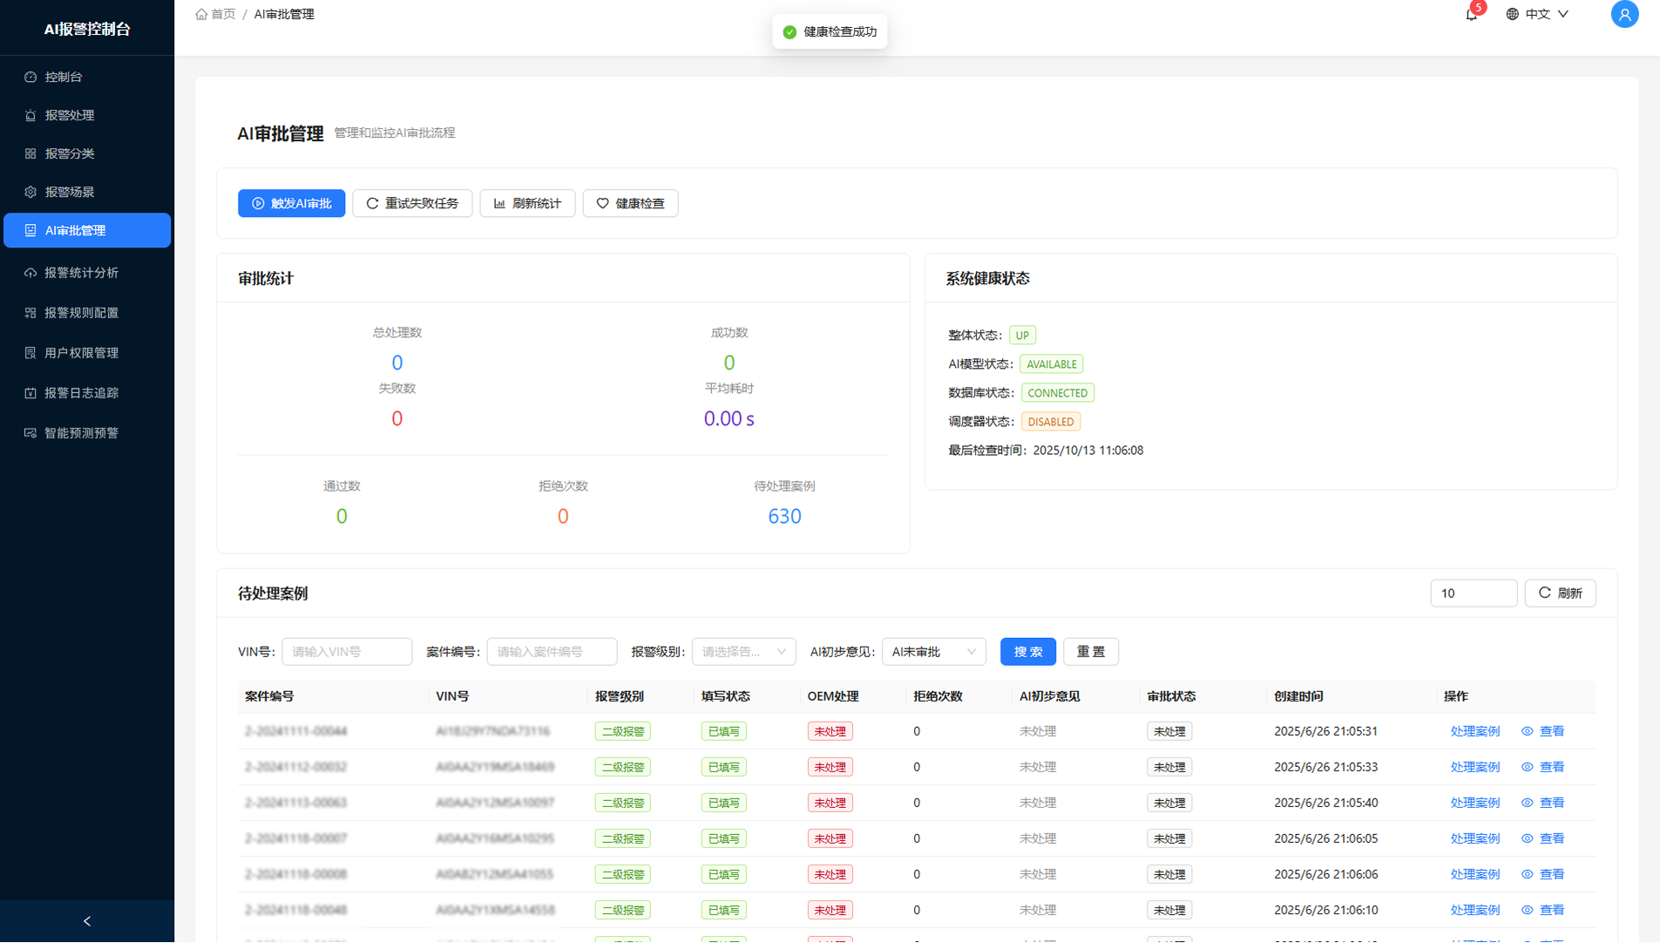Click eye icon 查看 in first row
Viewport: 1660px width, 943px height.
[x=1528, y=731]
